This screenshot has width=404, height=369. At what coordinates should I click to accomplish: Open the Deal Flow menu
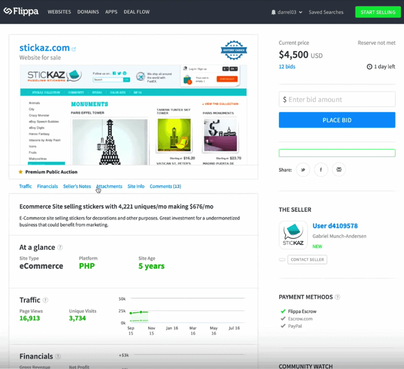click(137, 12)
